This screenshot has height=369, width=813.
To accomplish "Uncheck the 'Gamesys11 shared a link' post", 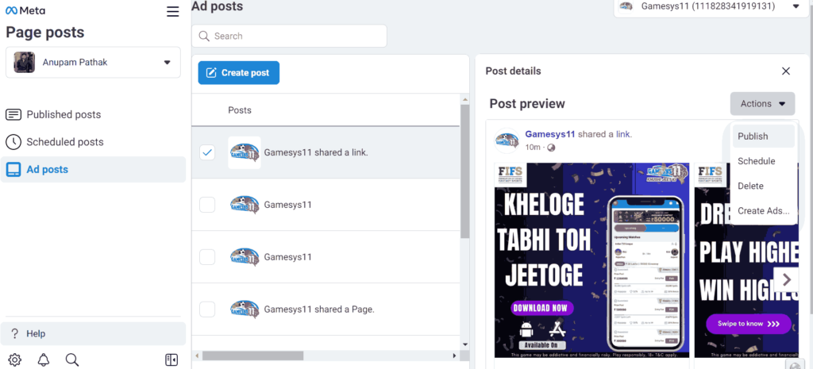I will tap(207, 152).
